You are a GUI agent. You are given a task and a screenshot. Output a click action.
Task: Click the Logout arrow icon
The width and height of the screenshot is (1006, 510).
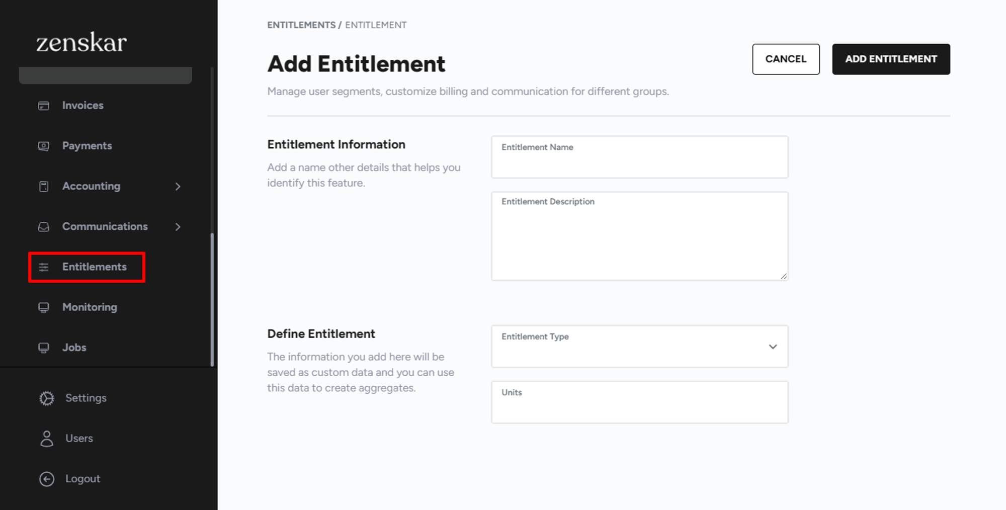pos(47,479)
